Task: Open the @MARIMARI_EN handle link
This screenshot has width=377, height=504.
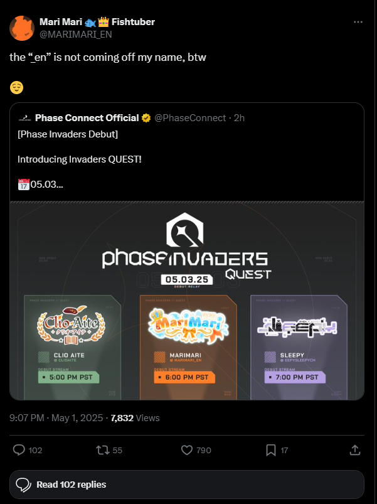Action: coord(76,35)
